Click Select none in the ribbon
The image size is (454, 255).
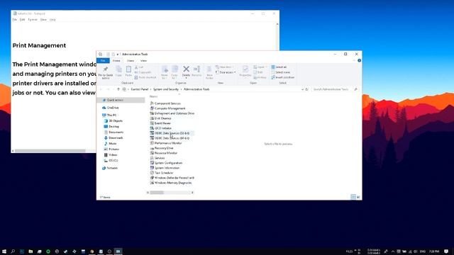(x=280, y=72)
